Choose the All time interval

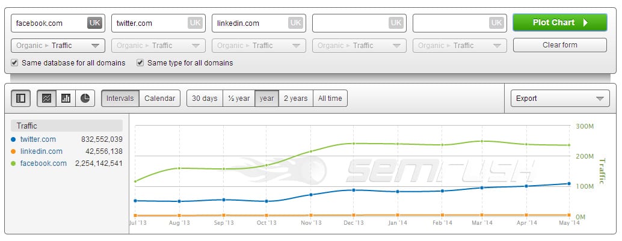[330, 99]
